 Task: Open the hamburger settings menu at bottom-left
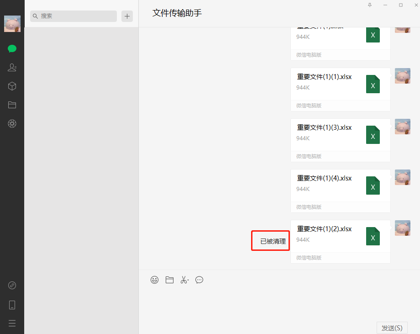pyautogui.click(x=12, y=323)
